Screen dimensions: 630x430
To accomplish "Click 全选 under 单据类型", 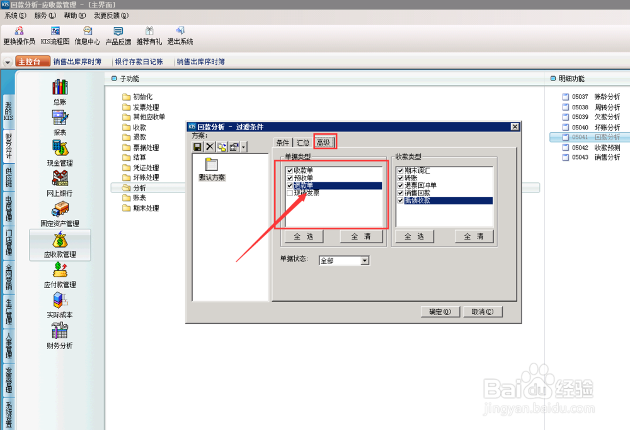I will [304, 236].
